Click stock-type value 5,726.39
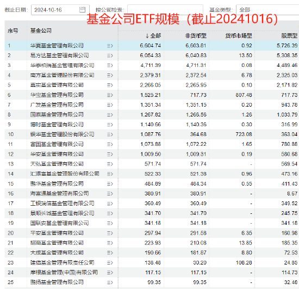 click(287, 46)
